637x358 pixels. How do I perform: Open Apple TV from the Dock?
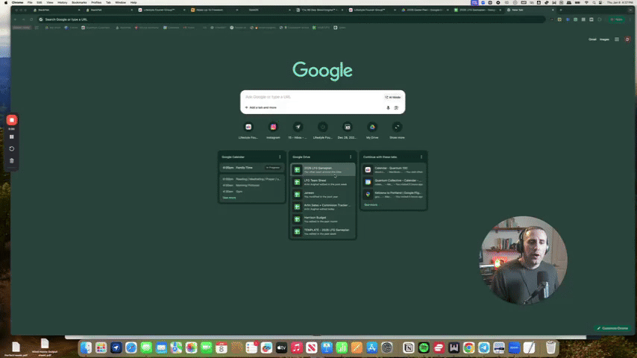pos(281,348)
